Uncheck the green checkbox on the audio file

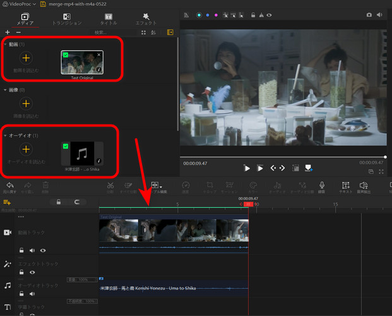pyautogui.click(x=66, y=146)
